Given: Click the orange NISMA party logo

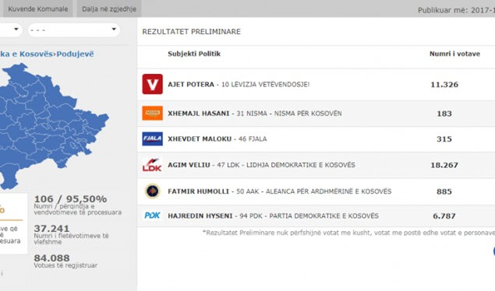Looking at the screenshot, I should [x=152, y=113].
